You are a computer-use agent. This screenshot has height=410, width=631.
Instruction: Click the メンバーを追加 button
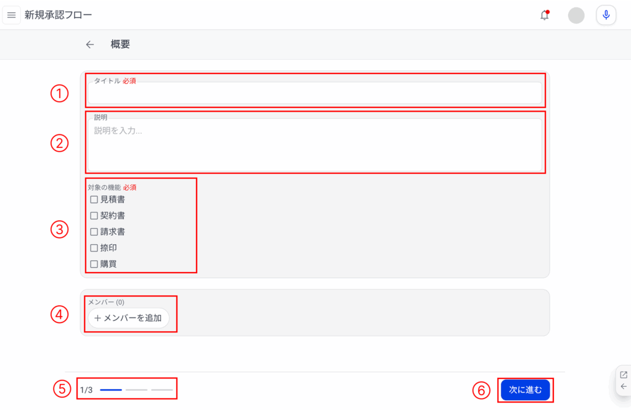pyautogui.click(x=128, y=318)
